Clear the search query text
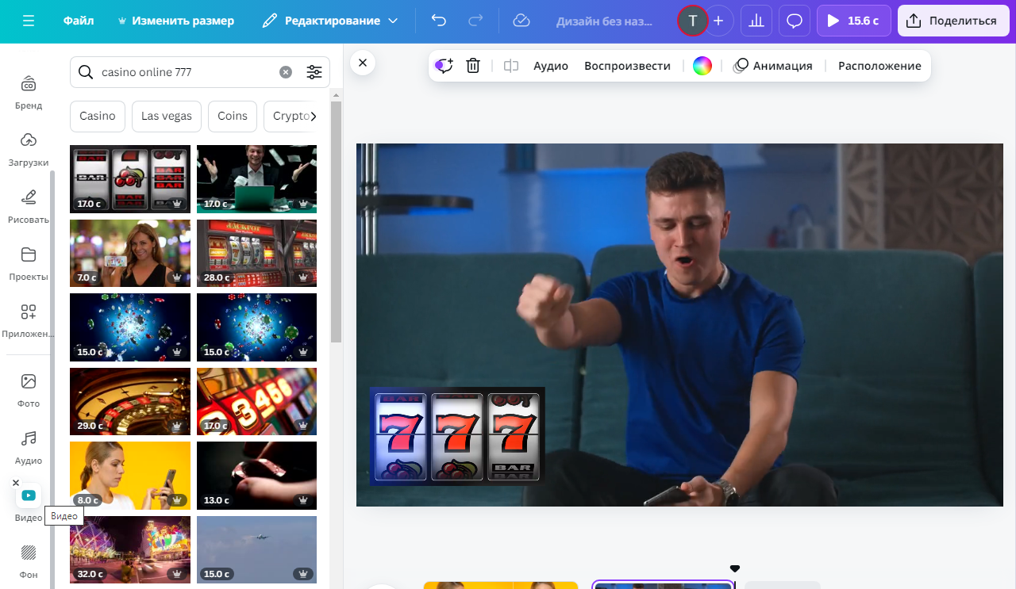The height and width of the screenshot is (589, 1016). (286, 72)
